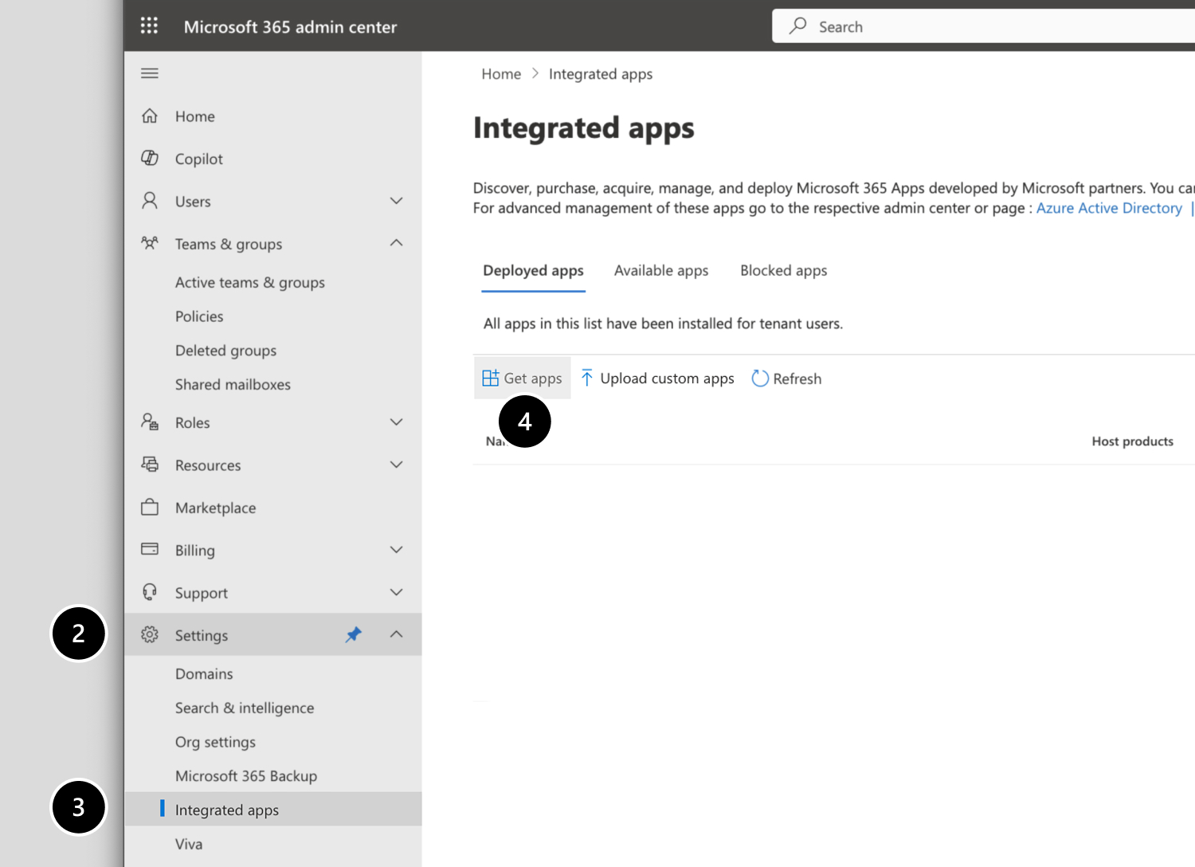Unpin Settings using the blue pin icon
Viewport: 1195px width, 867px height.
pyautogui.click(x=354, y=634)
